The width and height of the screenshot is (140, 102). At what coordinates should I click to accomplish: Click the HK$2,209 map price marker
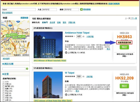click(x=21, y=36)
